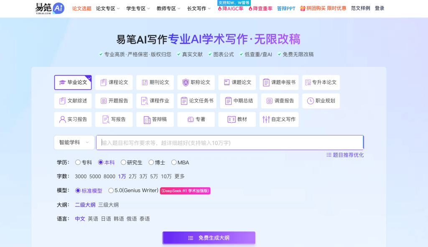The height and width of the screenshot is (247, 428).
Task: Choose the 博士 education level option
Action: point(150,162)
